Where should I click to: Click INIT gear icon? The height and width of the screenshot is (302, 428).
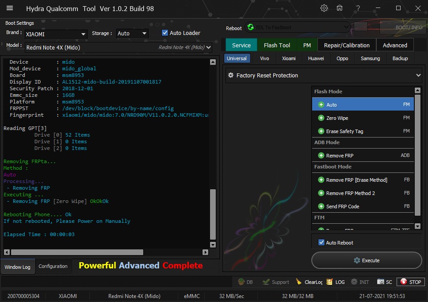354,282
